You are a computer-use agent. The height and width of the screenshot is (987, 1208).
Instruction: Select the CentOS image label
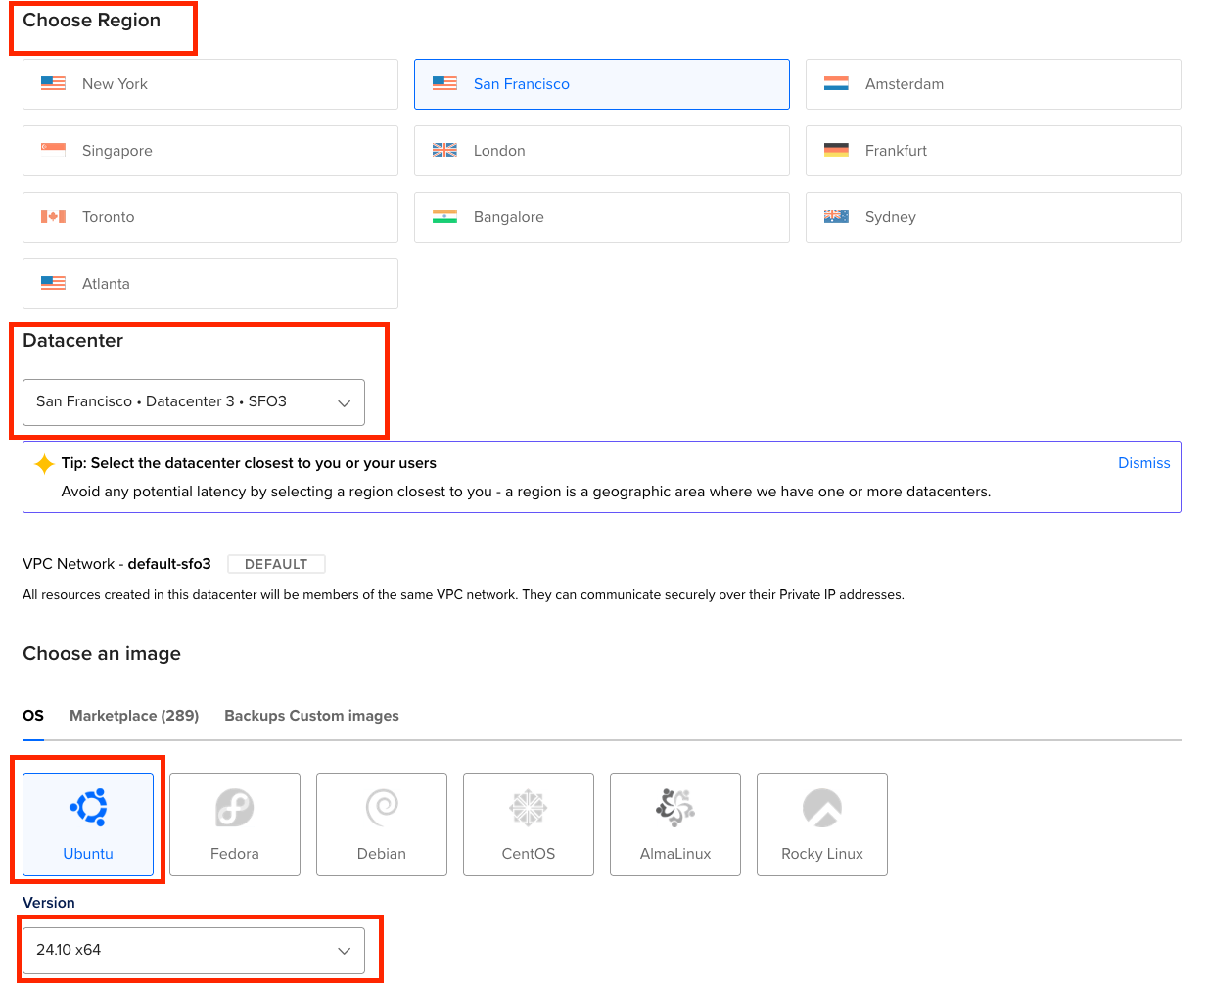(x=529, y=854)
